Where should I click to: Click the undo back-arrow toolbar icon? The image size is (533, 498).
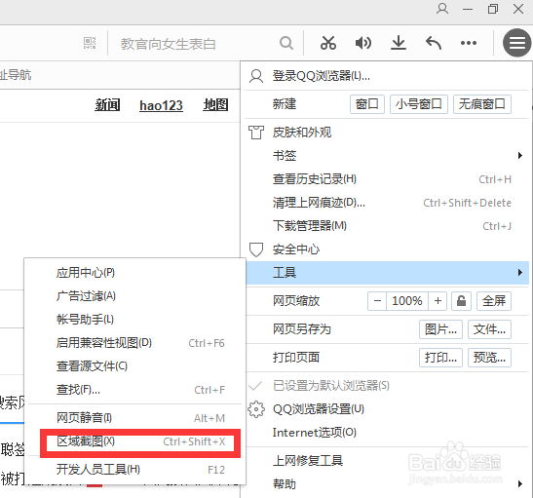click(x=434, y=43)
